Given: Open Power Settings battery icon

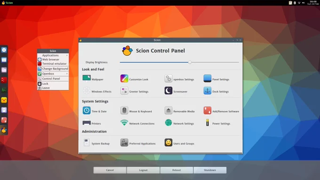Looking at the screenshot, I should point(208,123).
